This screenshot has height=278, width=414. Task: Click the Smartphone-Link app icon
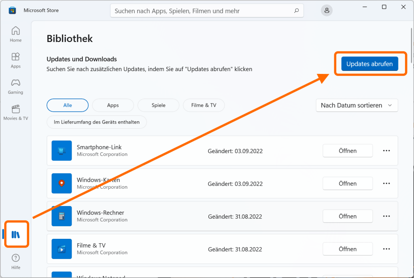[62, 151]
